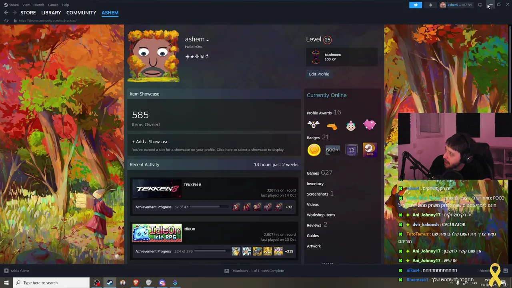View the +219 IdleOn achievements
Viewport: 512px width, 288px height.
tap(289, 251)
